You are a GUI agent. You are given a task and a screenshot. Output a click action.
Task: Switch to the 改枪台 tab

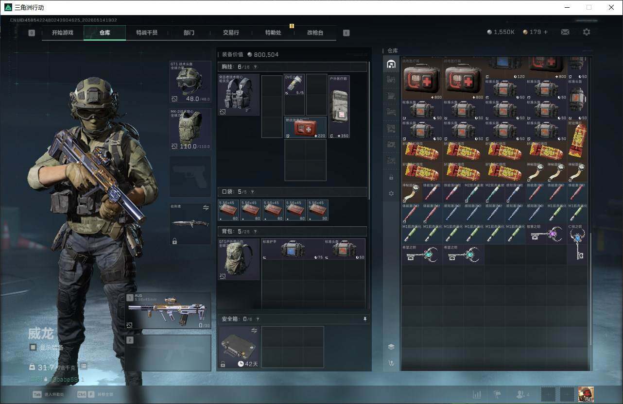coord(315,33)
